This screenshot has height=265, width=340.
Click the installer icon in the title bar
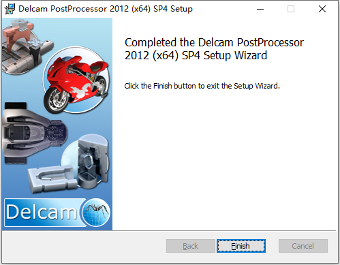(x=10, y=9)
